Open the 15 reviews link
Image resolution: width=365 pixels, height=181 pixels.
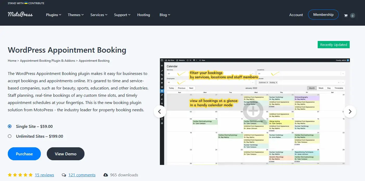[44, 175]
